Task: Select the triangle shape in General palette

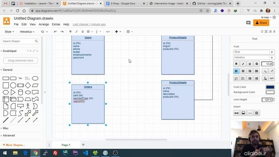Action: click(13, 92)
